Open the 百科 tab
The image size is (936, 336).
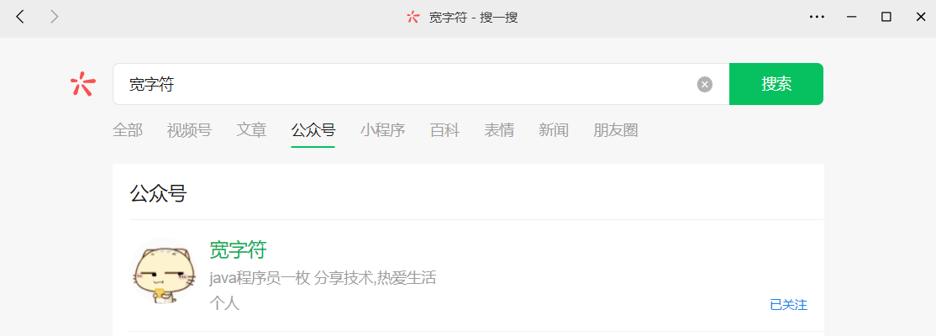(444, 130)
